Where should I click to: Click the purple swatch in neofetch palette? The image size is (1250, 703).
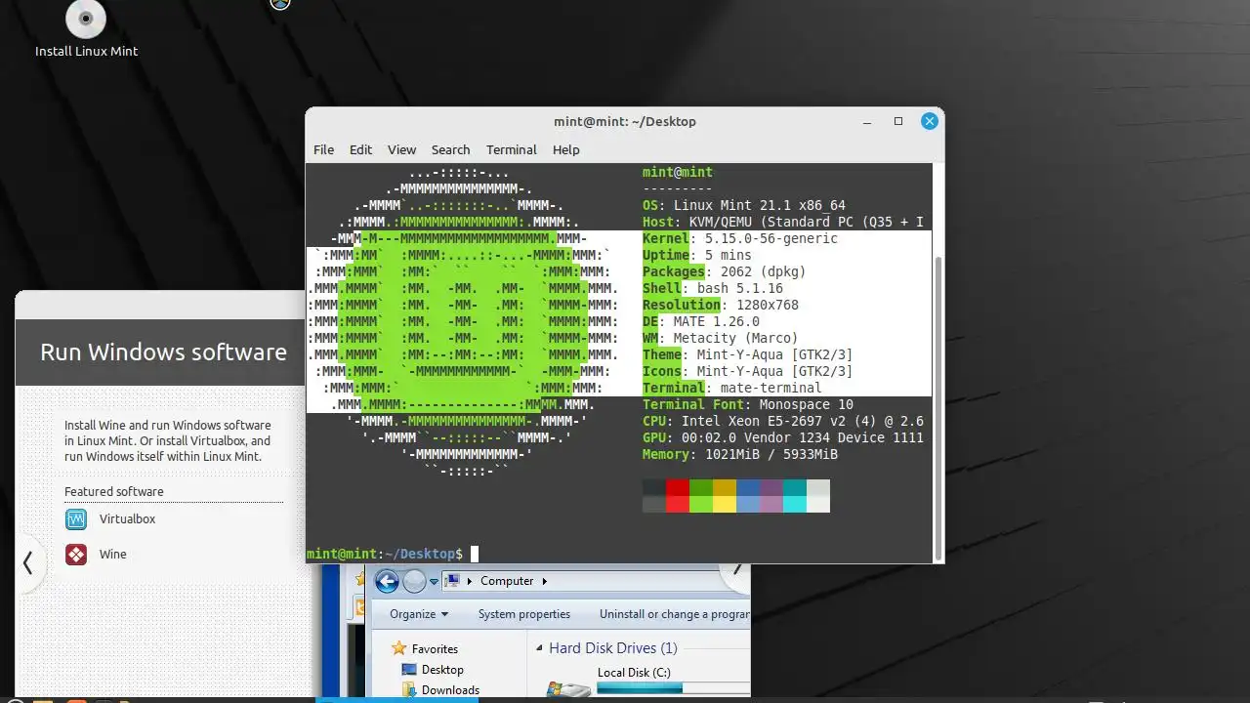tap(771, 496)
